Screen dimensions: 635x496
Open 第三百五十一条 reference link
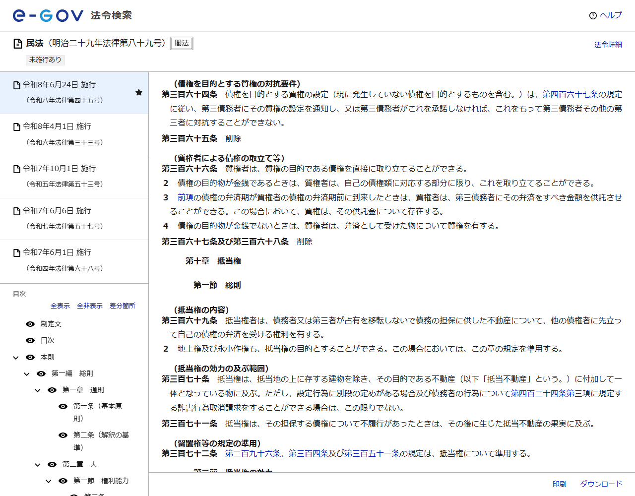(x=372, y=453)
